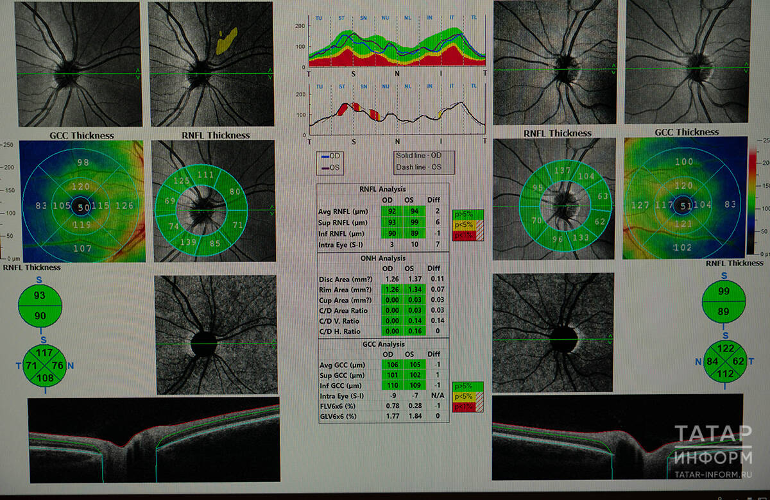770x500 pixels.
Task: Click the Avg GCC OS value 105
Action: coord(413,364)
